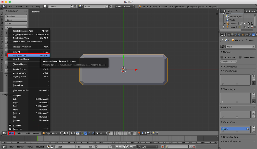257x149 pixels.
Task: Open the Render Layers properties tab
Action: coord(232,35)
